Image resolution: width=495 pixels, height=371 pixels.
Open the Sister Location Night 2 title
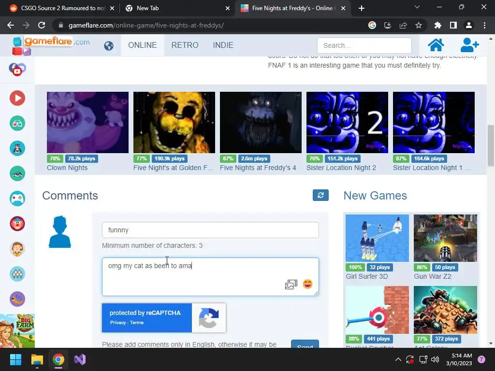tap(341, 168)
